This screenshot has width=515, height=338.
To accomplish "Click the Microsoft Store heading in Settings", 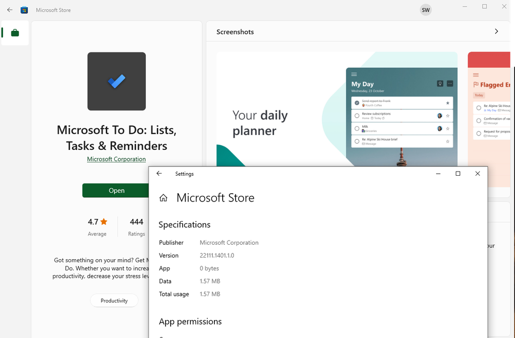I will click(215, 198).
